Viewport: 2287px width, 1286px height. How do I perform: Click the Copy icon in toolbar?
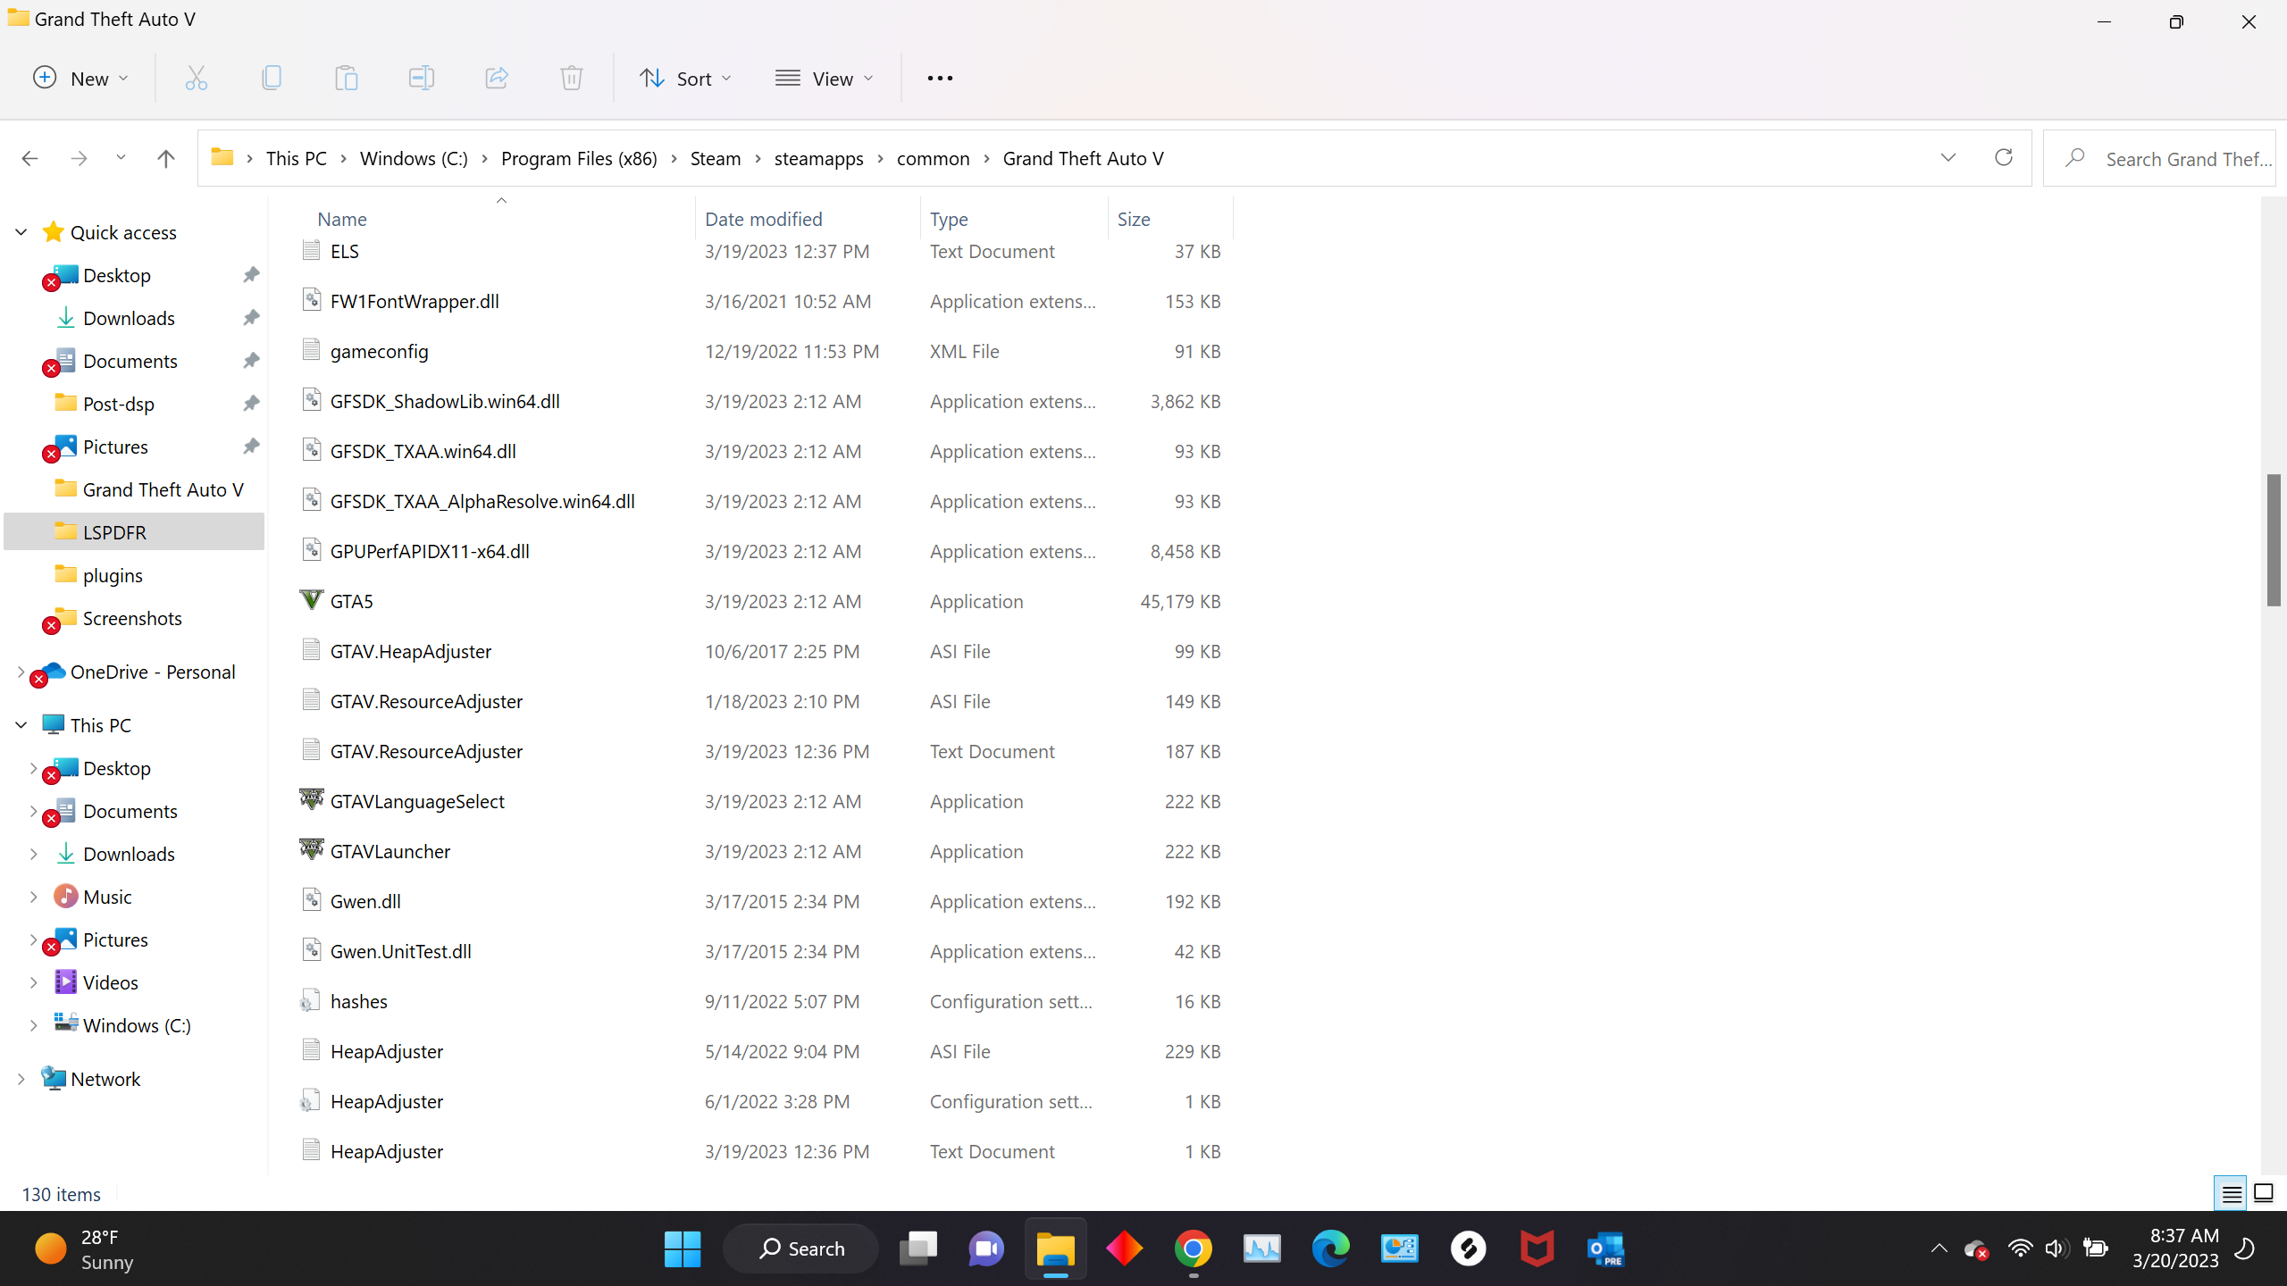272,79
